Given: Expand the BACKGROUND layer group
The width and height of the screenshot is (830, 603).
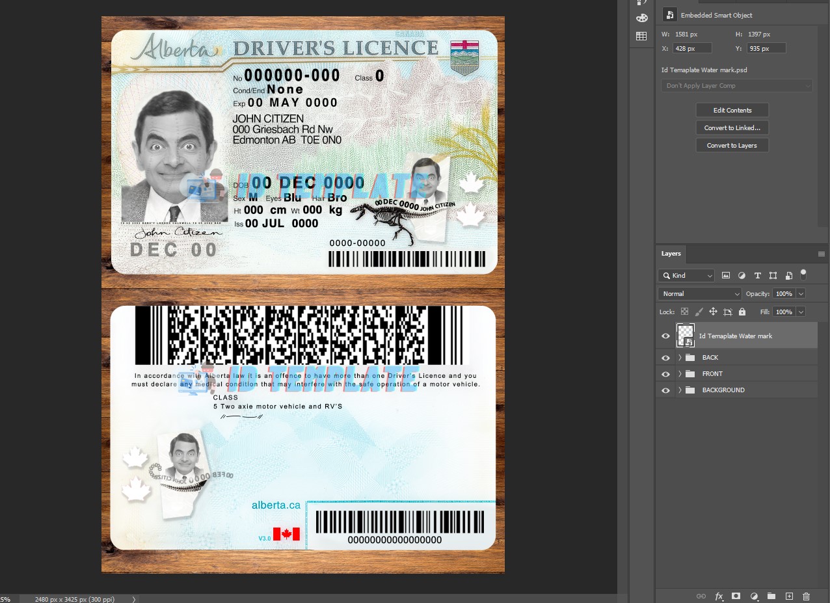Looking at the screenshot, I should (680, 390).
